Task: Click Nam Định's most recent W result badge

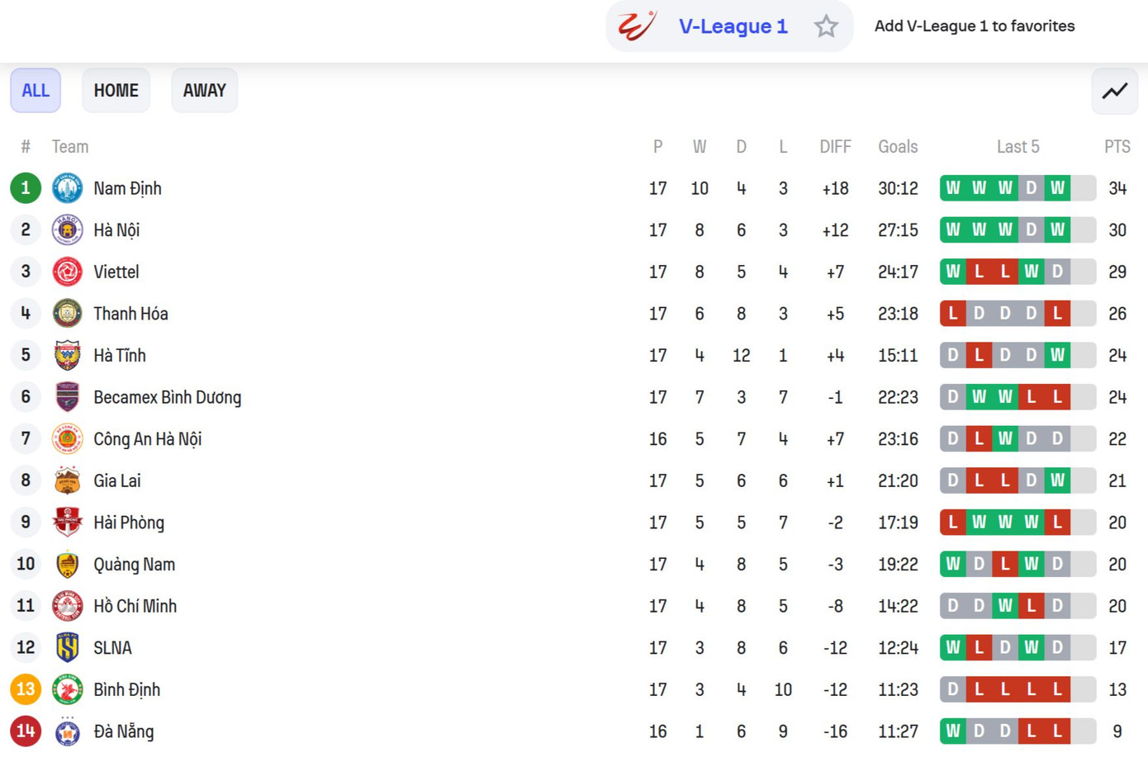Action: (1057, 188)
